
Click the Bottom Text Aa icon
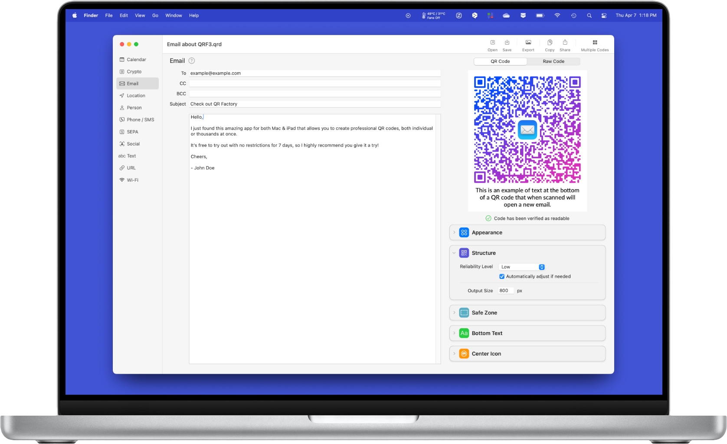(464, 333)
